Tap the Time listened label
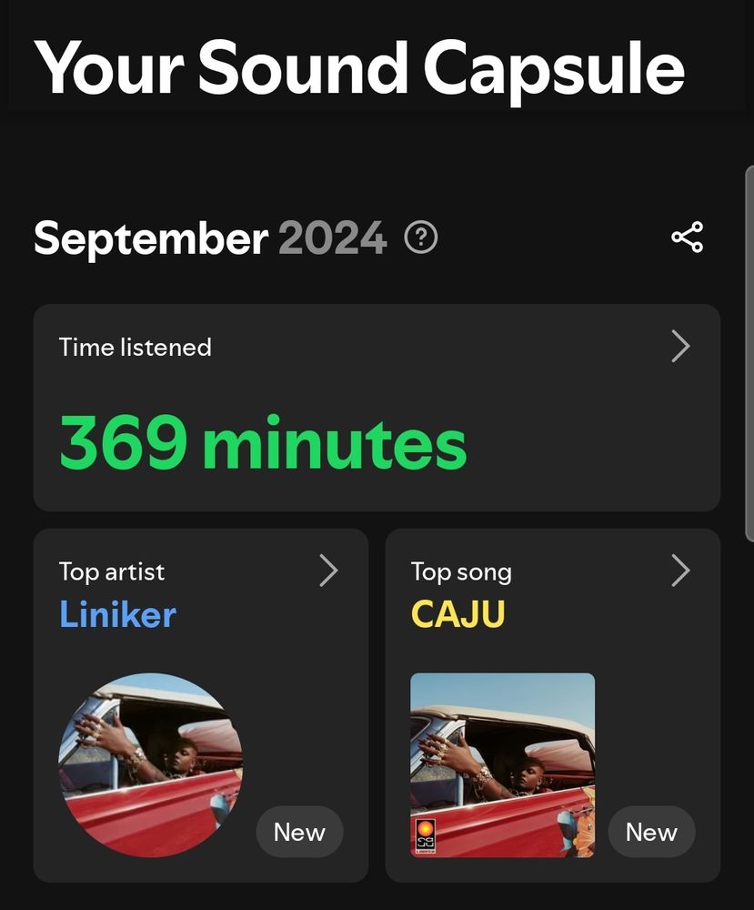Viewport: 754px width, 910px height. point(136,348)
